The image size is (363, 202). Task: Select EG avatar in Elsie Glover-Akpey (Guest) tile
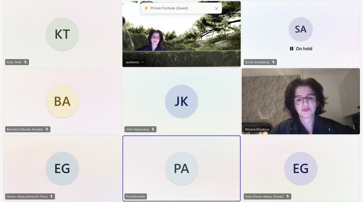tap(301, 168)
